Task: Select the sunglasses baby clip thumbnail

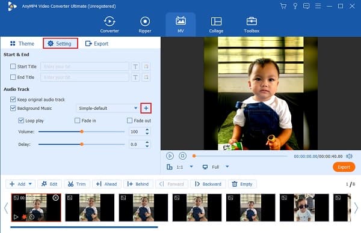Action: [304, 208]
